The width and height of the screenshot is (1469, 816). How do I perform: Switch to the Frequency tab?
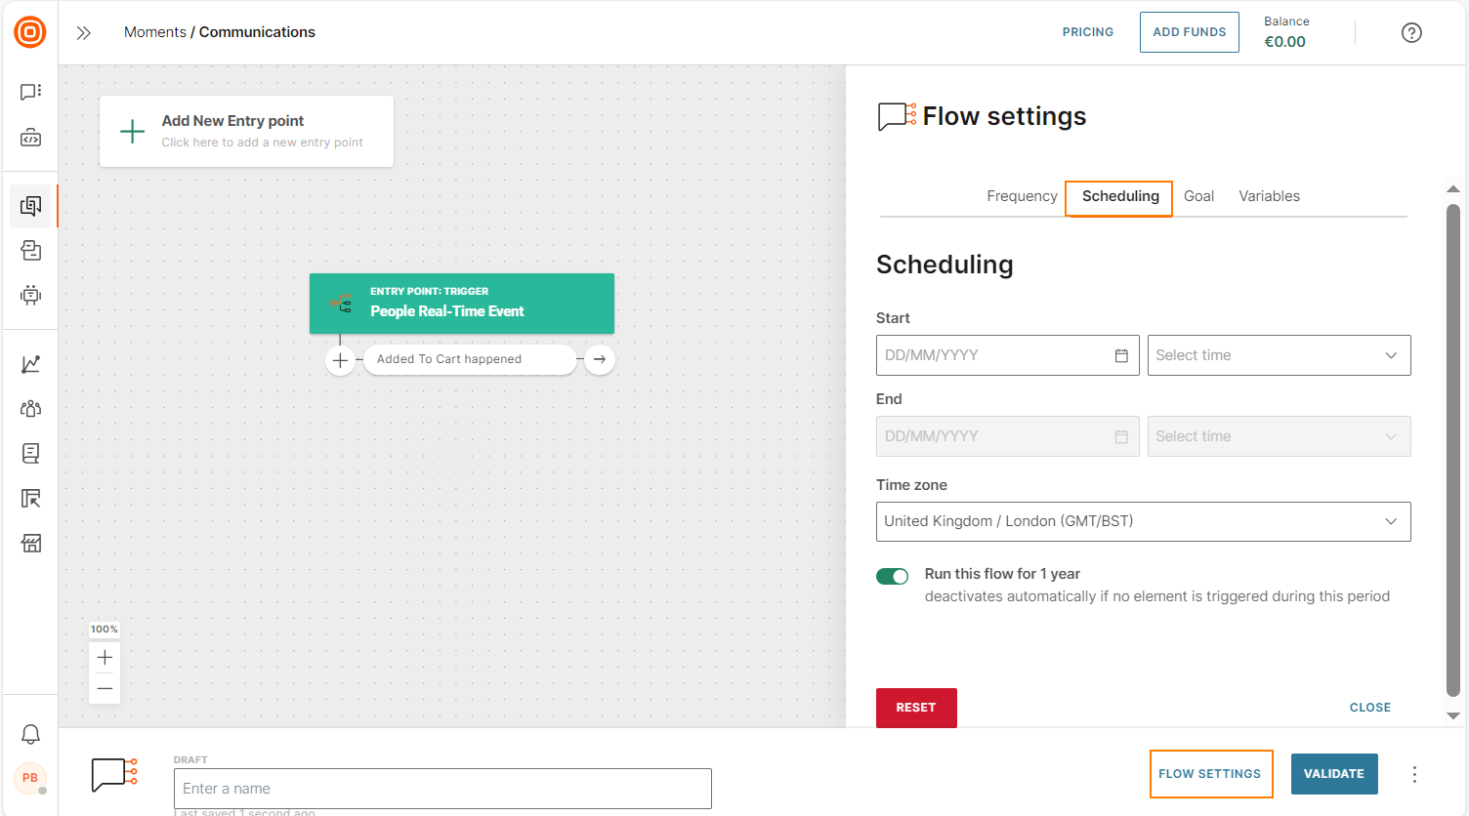1022,196
